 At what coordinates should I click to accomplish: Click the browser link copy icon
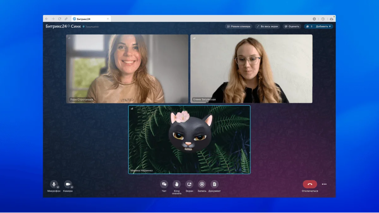(66, 19)
